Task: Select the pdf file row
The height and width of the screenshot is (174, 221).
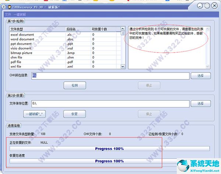Action: [x=65, y=62]
